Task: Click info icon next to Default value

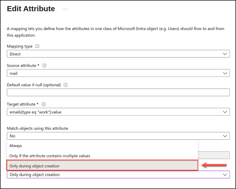Action: [65, 85]
